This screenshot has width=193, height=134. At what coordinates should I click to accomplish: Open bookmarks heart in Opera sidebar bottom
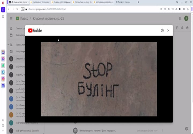pyautogui.click(x=3, y=120)
